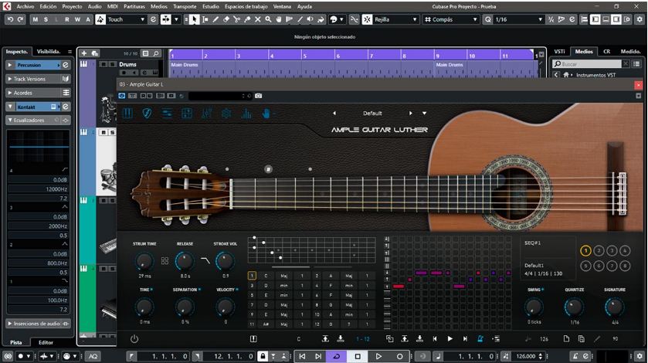This screenshot has width=648, height=363.
Task: Toggle Write automation (W) global button
Action: (77, 19)
